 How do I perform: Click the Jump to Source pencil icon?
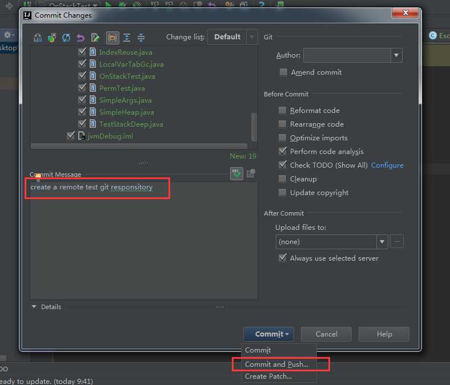click(x=95, y=37)
